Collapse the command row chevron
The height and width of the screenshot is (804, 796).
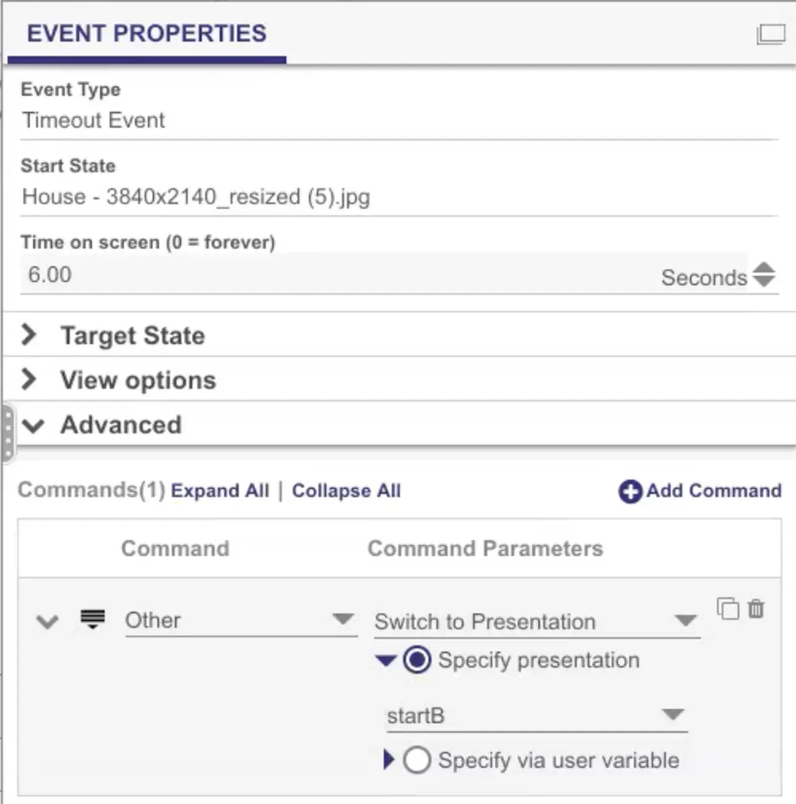pos(47,621)
